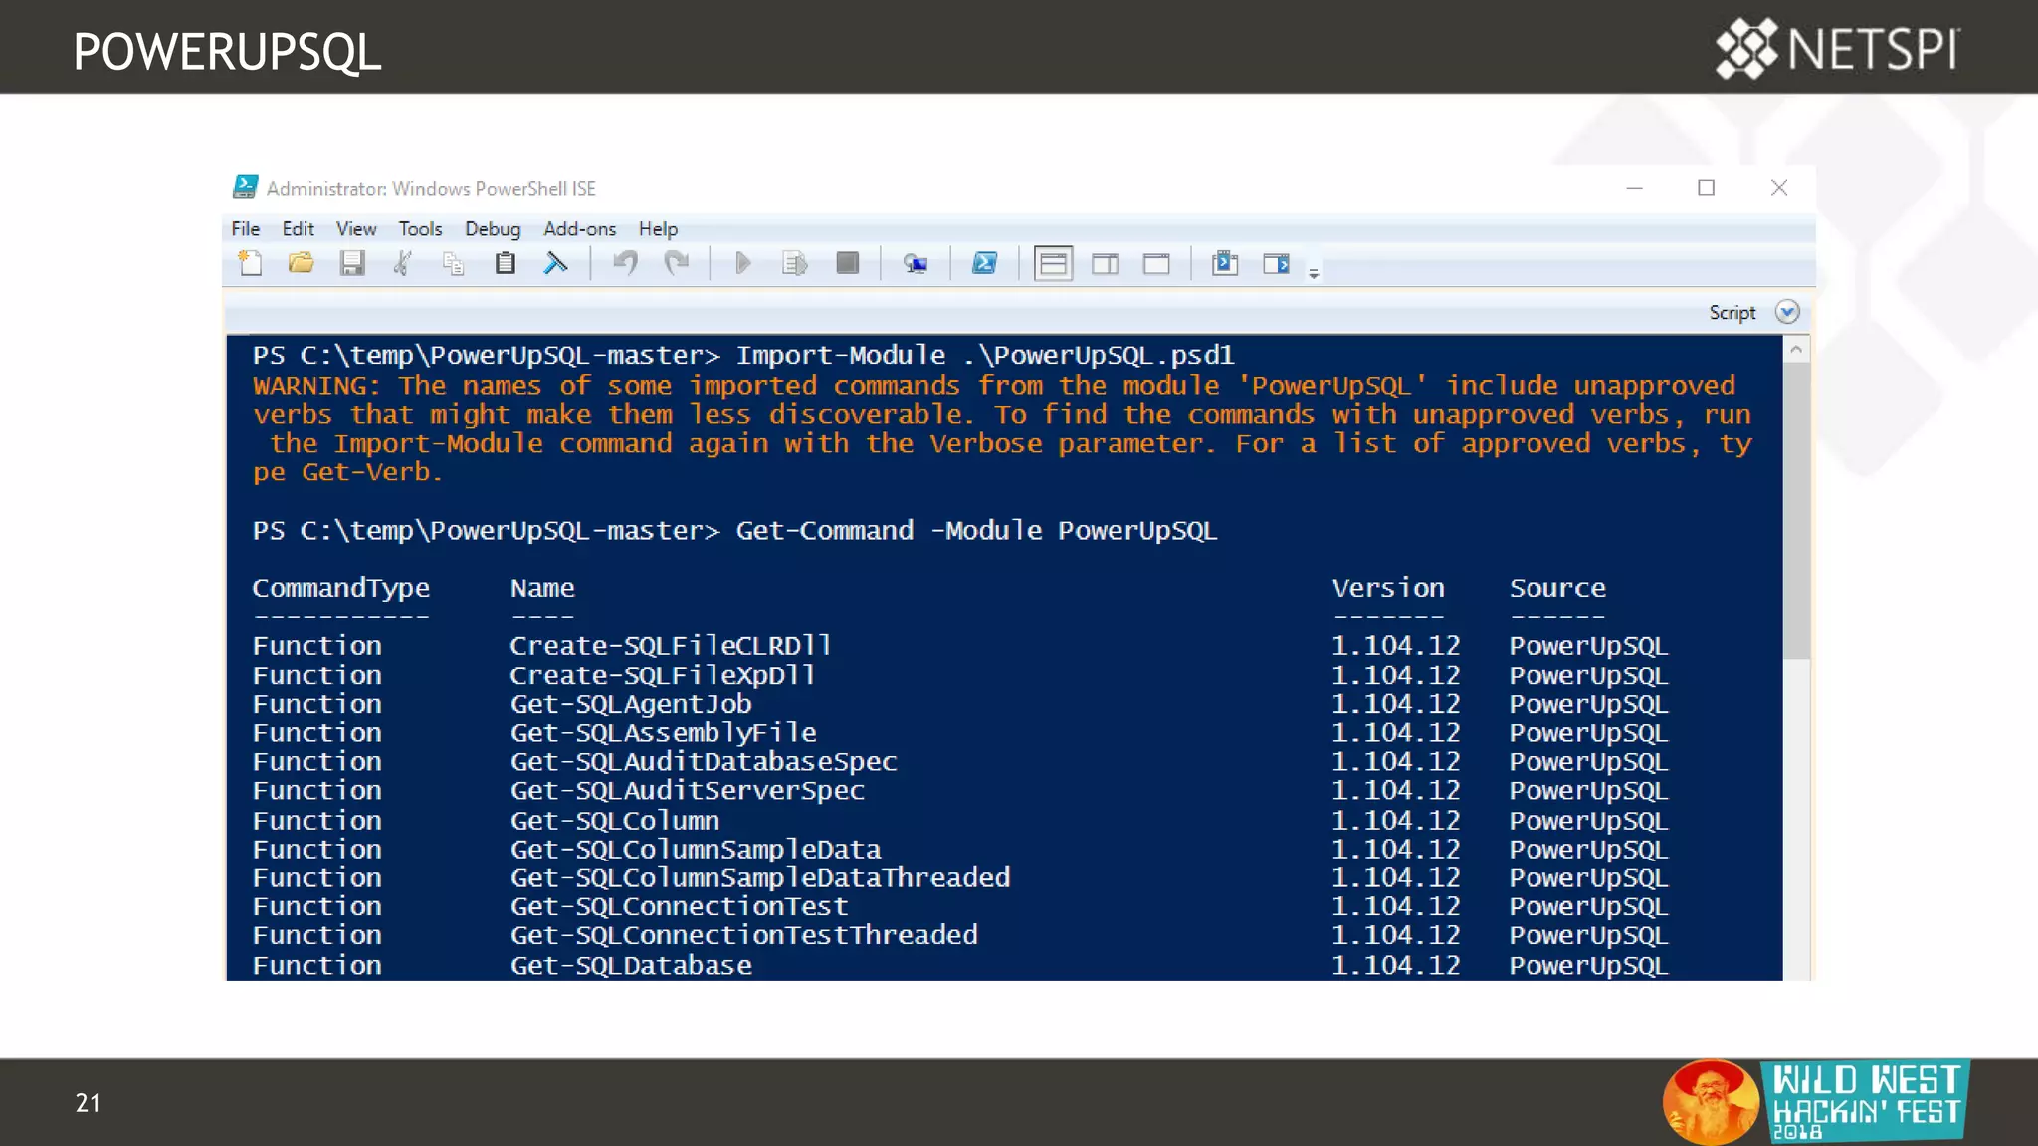Open the View menu

(356, 228)
